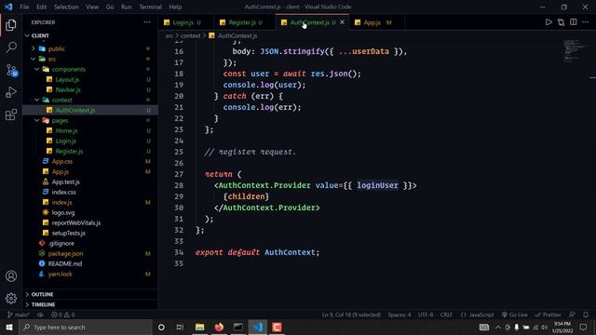Open the Extensions view
This screenshot has height=335, width=596.
point(11,114)
